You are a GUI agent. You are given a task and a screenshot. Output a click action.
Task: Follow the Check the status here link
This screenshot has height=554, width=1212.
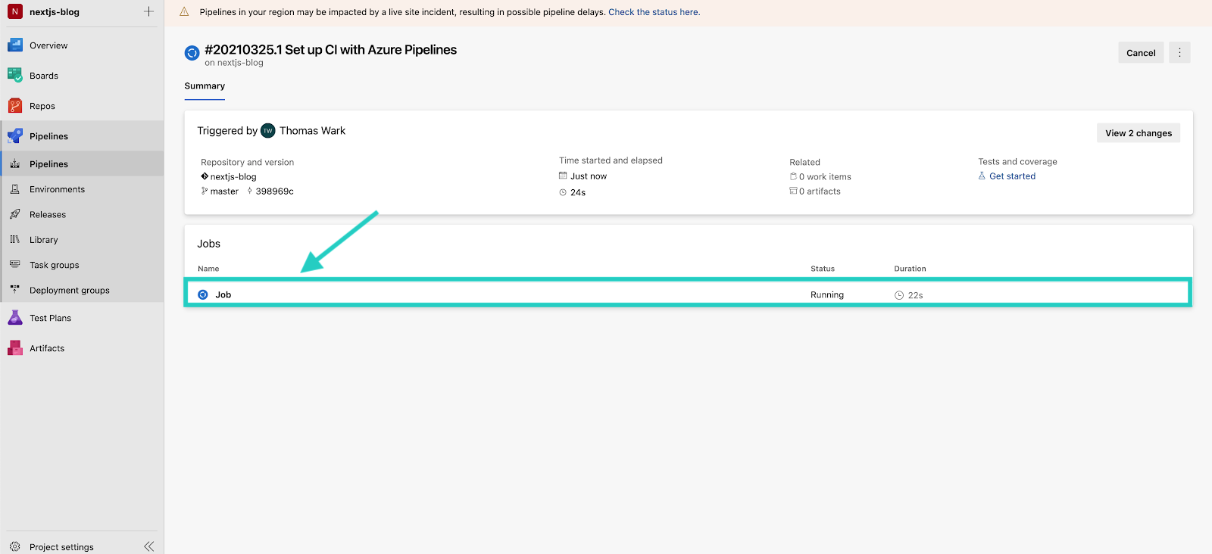[x=654, y=12]
